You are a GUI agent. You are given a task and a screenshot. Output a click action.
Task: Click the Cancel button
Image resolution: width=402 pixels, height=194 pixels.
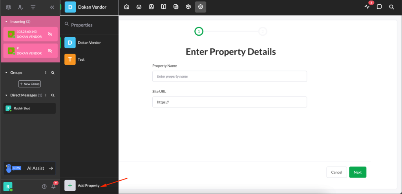tap(336, 172)
